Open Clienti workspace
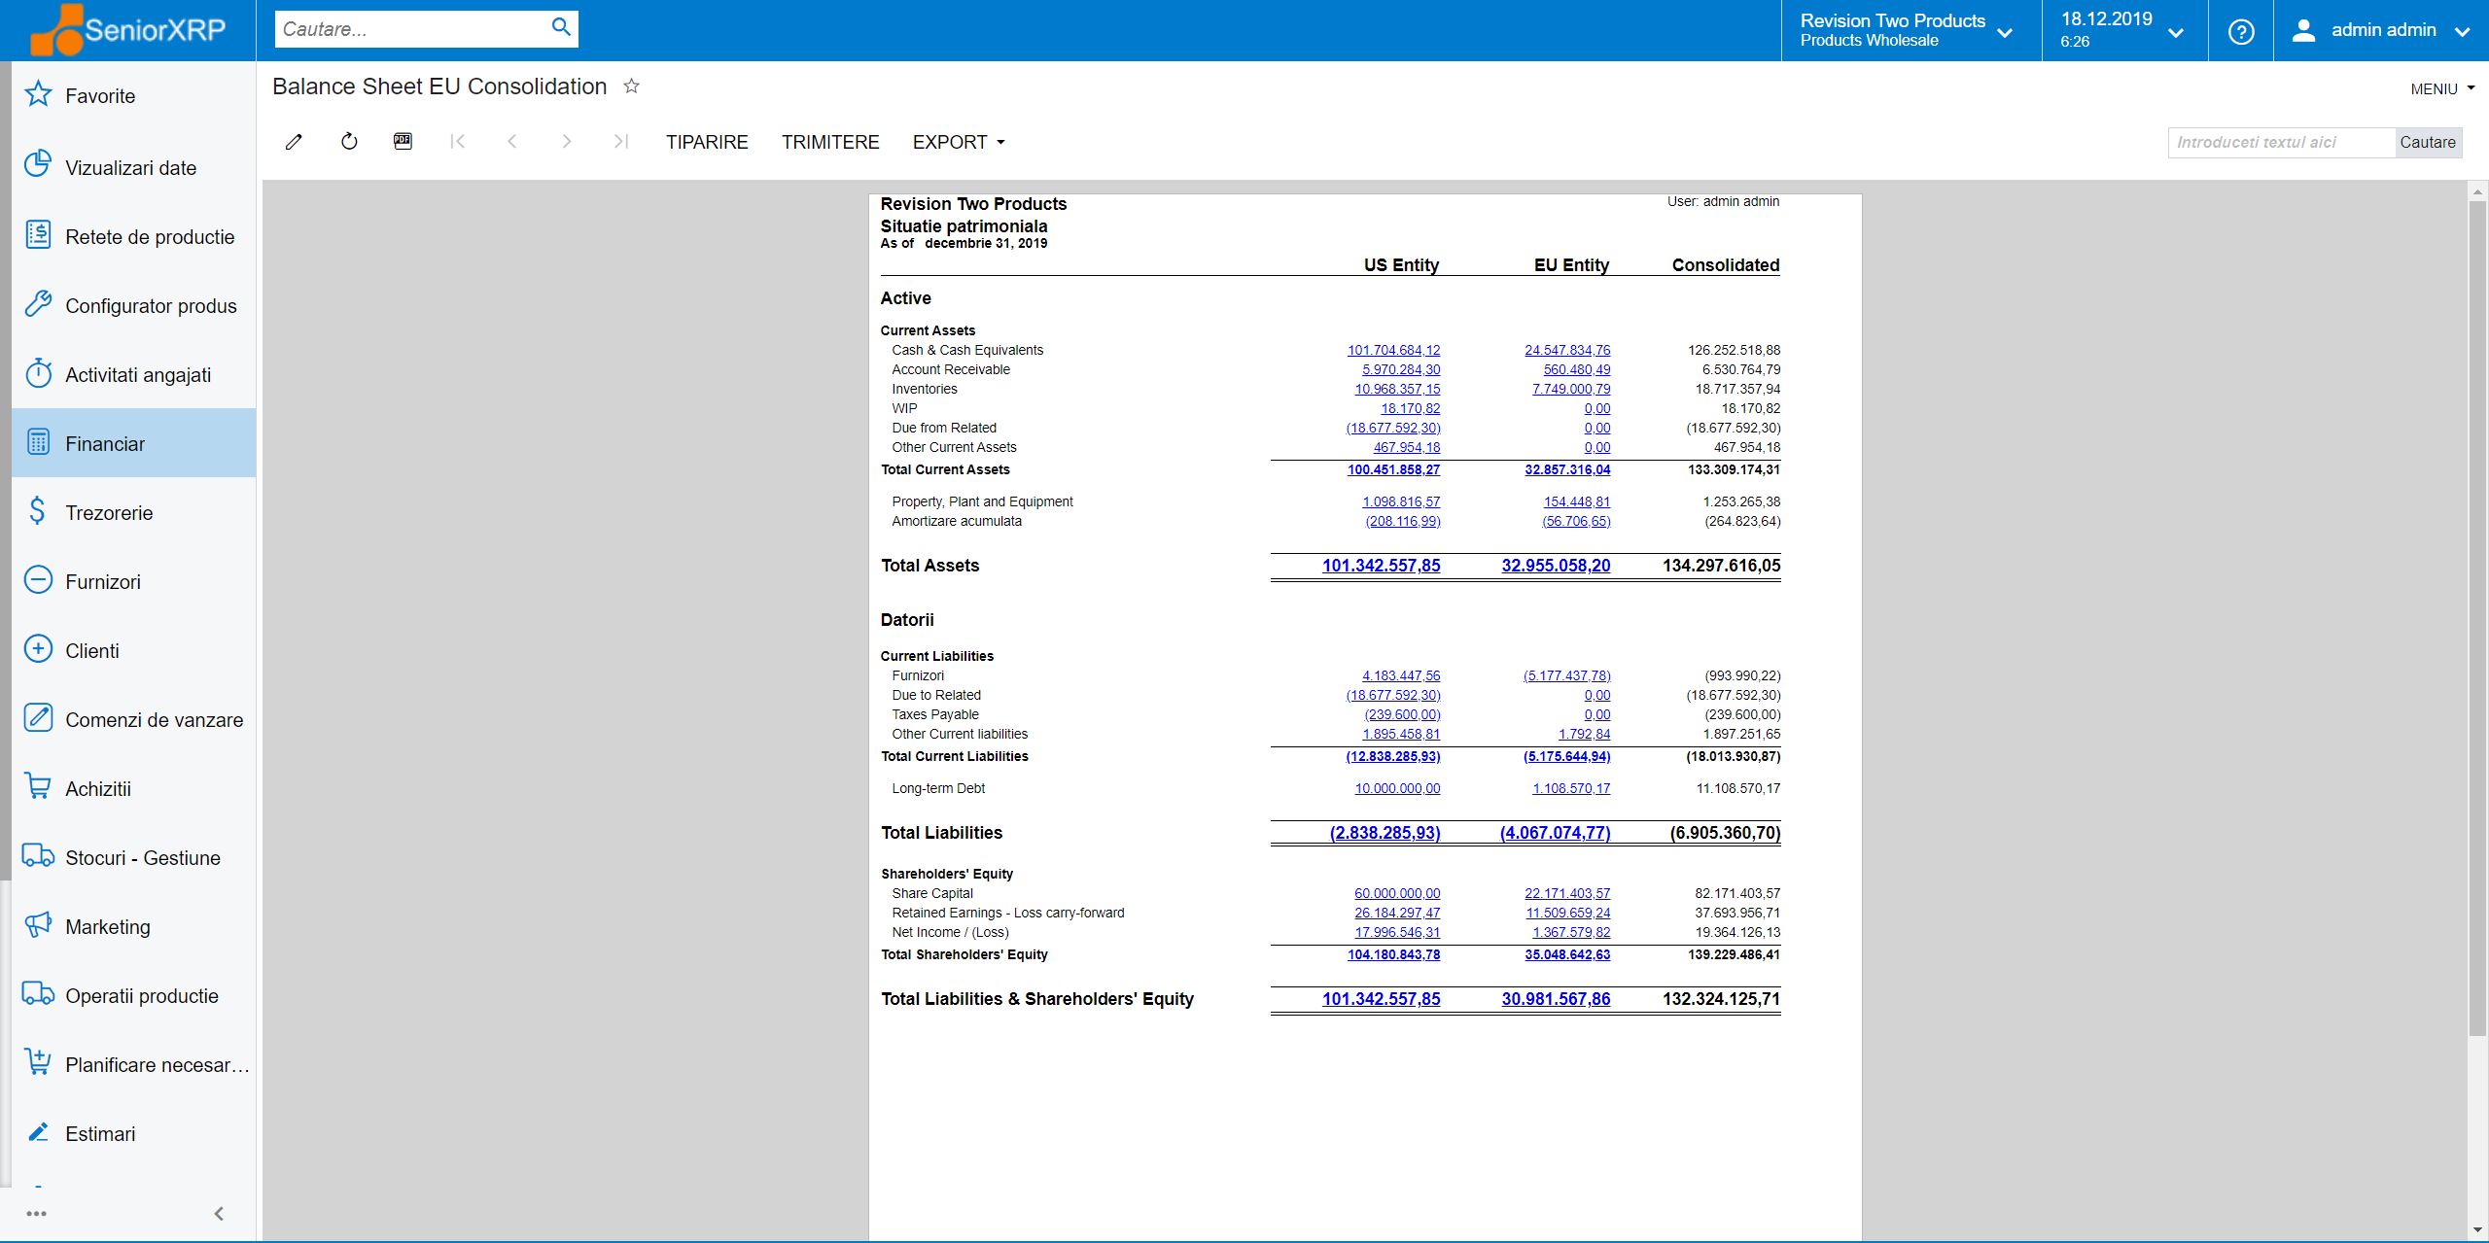Screen dimensions: 2489x1243 point(133,650)
